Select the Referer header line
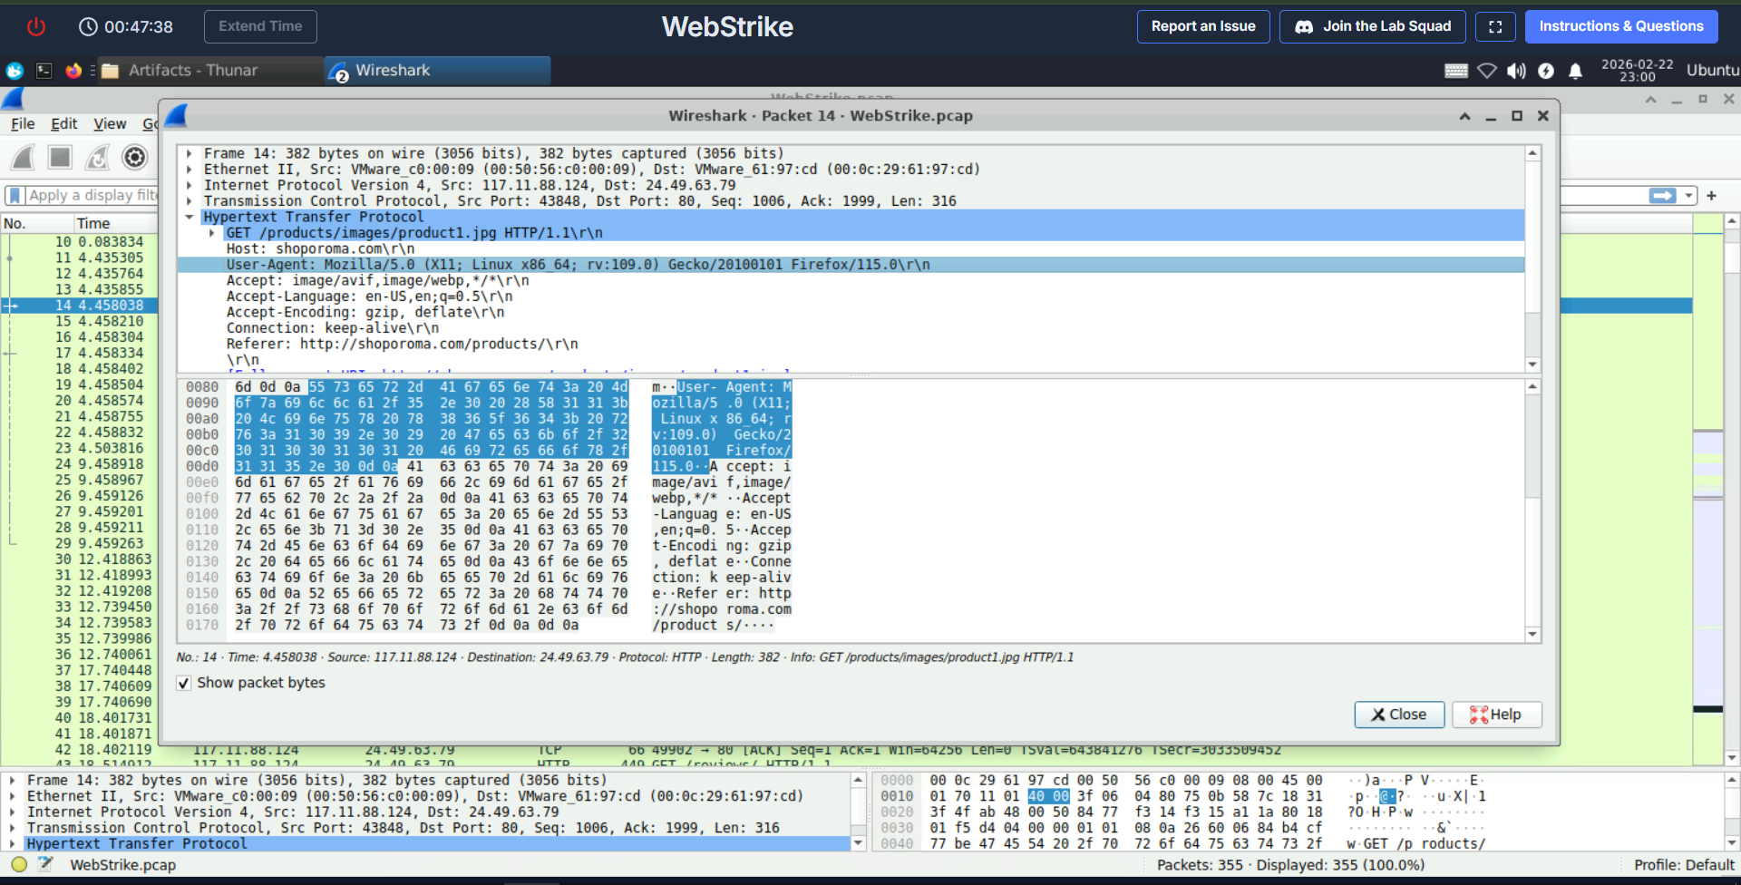The width and height of the screenshot is (1741, 885). [x=402, y=345]
